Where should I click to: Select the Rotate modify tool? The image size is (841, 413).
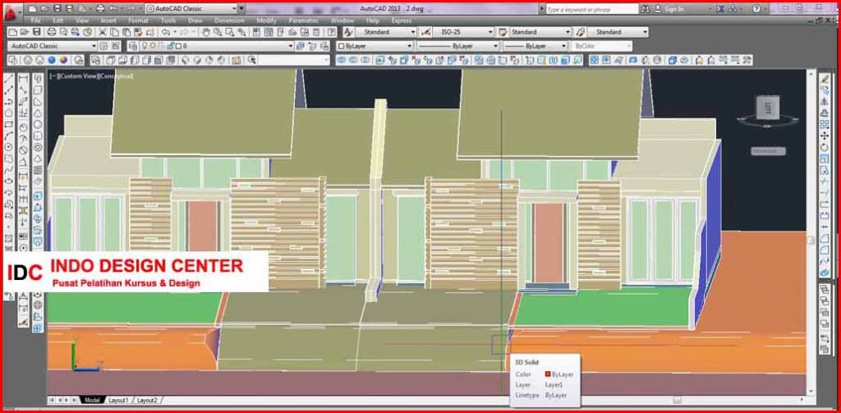click(x=825, y=148)
